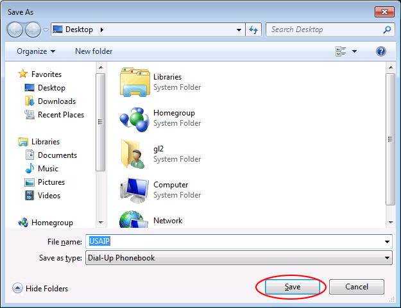Open the Organize menu

click(x=36, y=51)
